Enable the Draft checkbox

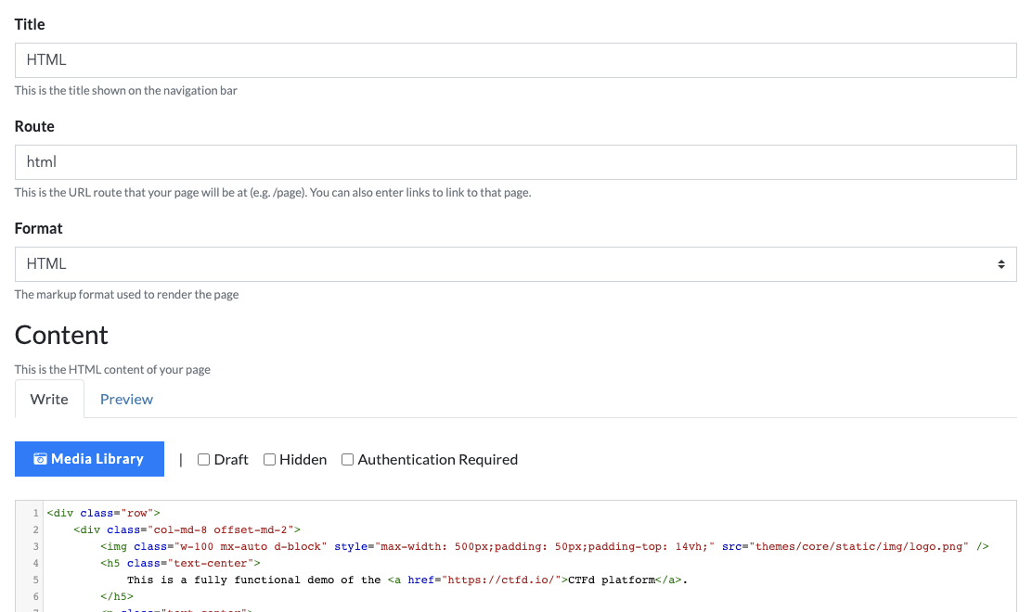click(x=203, y=459)
